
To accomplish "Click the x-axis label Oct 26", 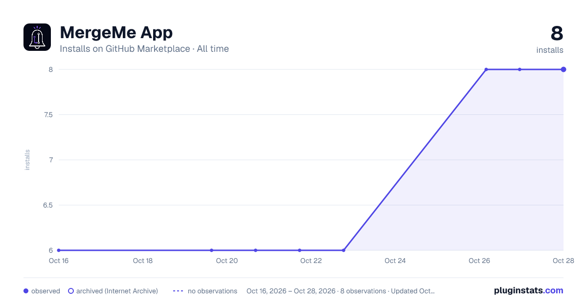I will point(479,261).
